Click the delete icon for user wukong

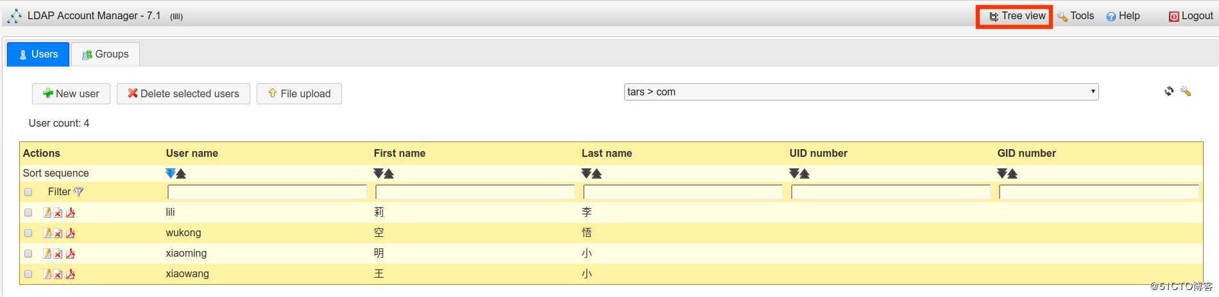58,233
